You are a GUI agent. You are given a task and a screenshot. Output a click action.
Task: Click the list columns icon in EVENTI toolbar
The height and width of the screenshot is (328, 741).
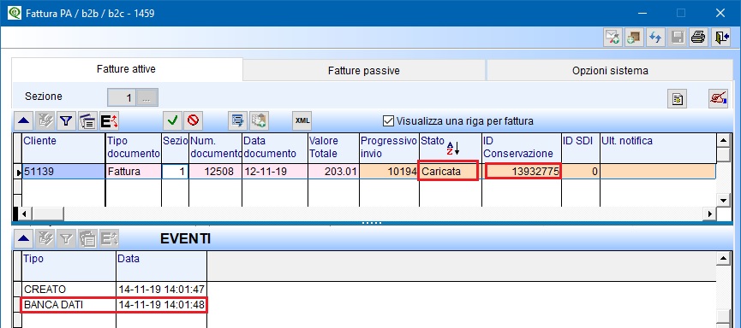click(88, 239)
